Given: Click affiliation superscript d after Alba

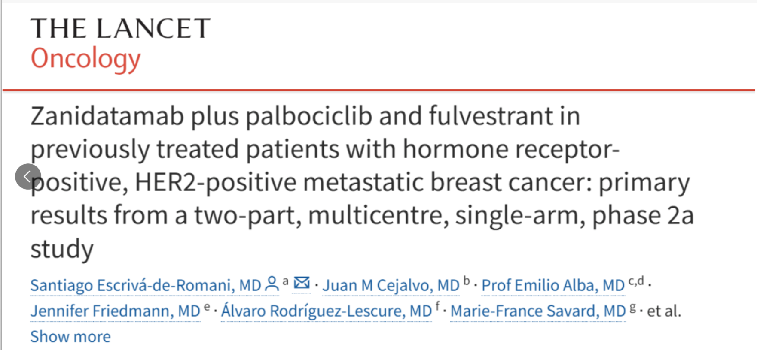Looking at the screenshot, I should pos(641,281).
